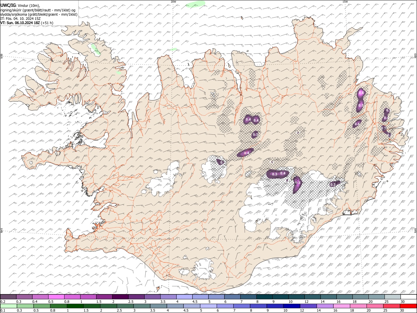This screenshot has width=417, height=313.
Task: Click the bright magenta swatch in top legend row
Action: coord(56,297)
